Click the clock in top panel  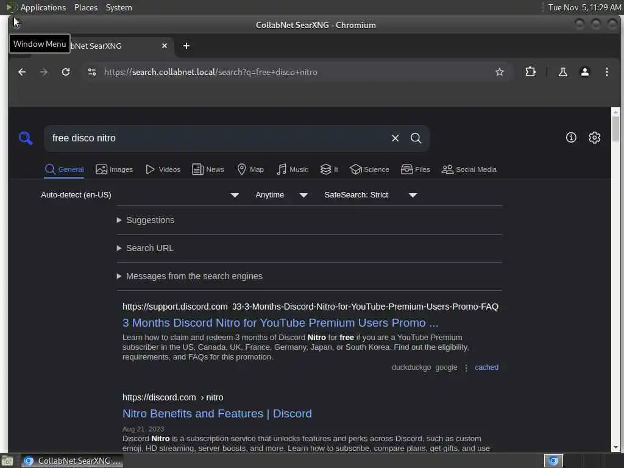click(584, 7)
